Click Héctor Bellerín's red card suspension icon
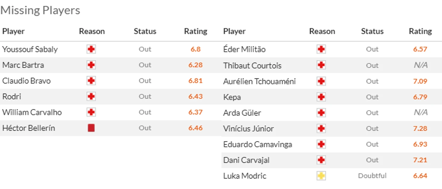Screen dimensions: 442x189 91,128
